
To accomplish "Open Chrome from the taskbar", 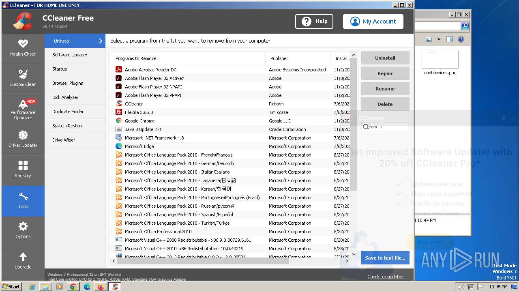I will click(73, 287).
